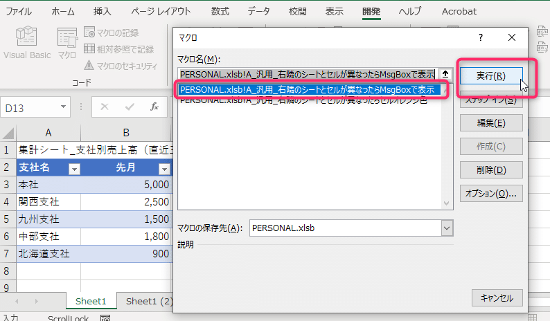The image size is (550, 321).
Task: Click cell with value 2,500
Action: (126, 202)
